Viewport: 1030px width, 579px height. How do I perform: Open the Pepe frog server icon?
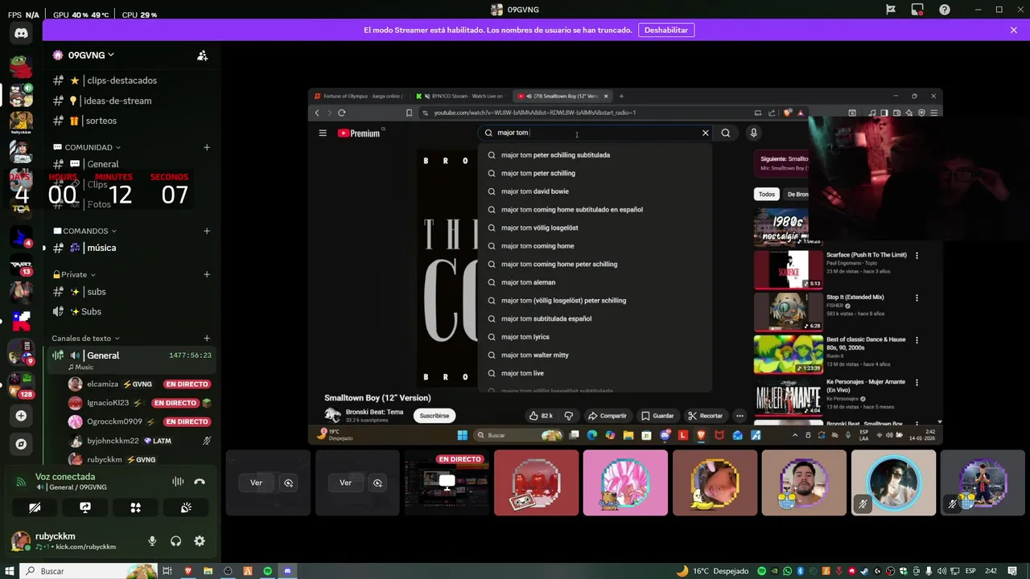[x=21, y=66]
